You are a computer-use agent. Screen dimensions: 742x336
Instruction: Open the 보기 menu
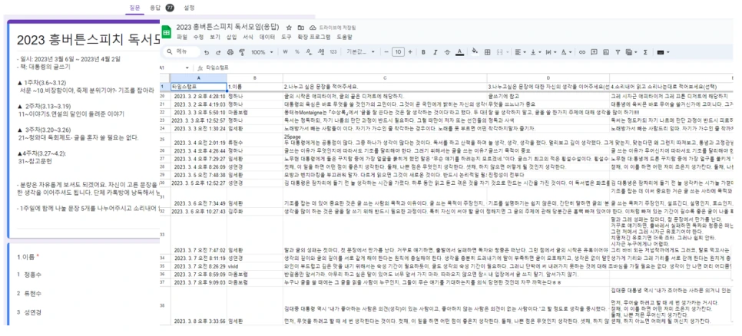click(x=215, y=37)
